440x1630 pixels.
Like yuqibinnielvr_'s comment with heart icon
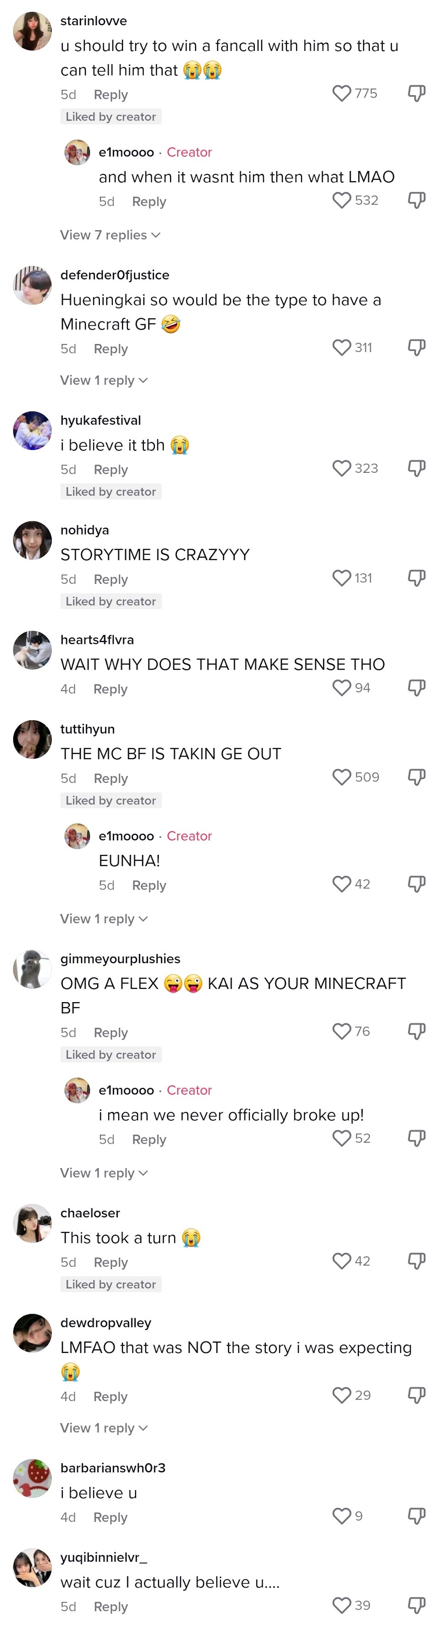341,1605
